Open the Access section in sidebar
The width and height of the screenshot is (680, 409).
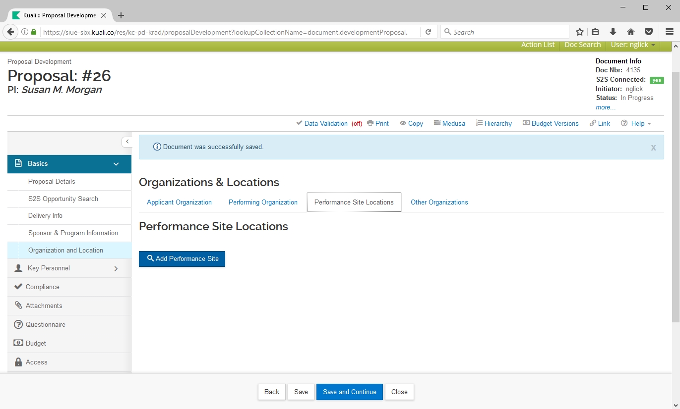36,362
